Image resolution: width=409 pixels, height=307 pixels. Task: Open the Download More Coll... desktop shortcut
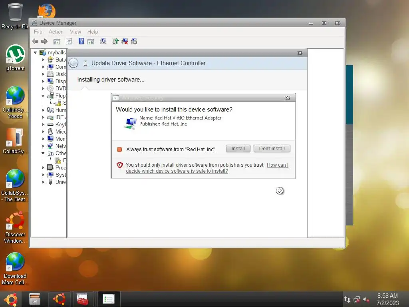click(15, 269)
